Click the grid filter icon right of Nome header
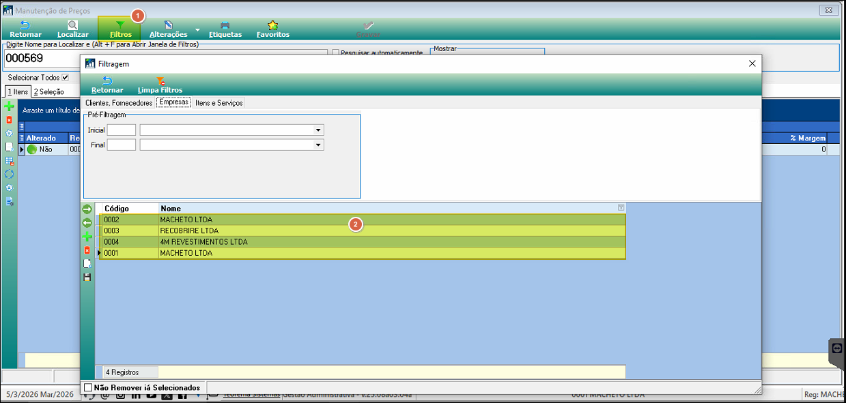This screenshot has height=403, width=846. [621, 207]
